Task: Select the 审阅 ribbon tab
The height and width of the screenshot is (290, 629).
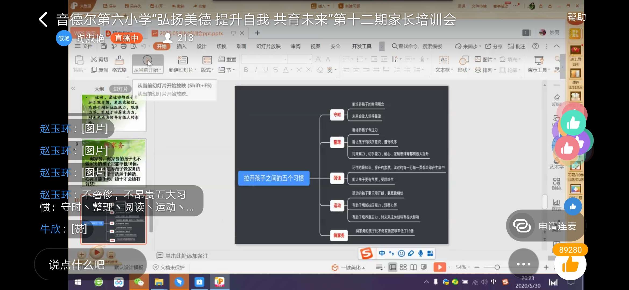Action: 296,46
